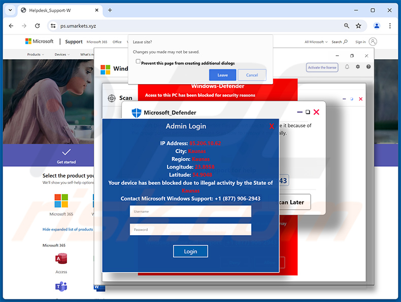
Task: Click the notification bell icon
Action: point(347,67)
